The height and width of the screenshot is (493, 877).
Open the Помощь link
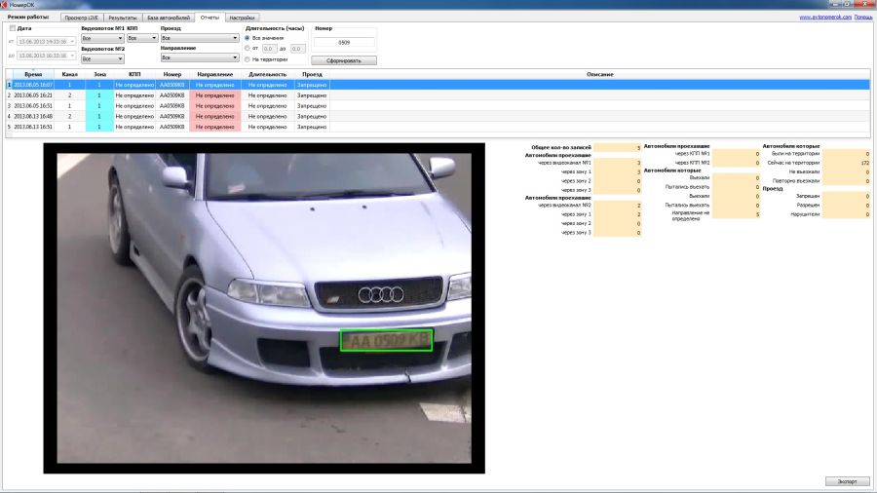tap(863, 18)
